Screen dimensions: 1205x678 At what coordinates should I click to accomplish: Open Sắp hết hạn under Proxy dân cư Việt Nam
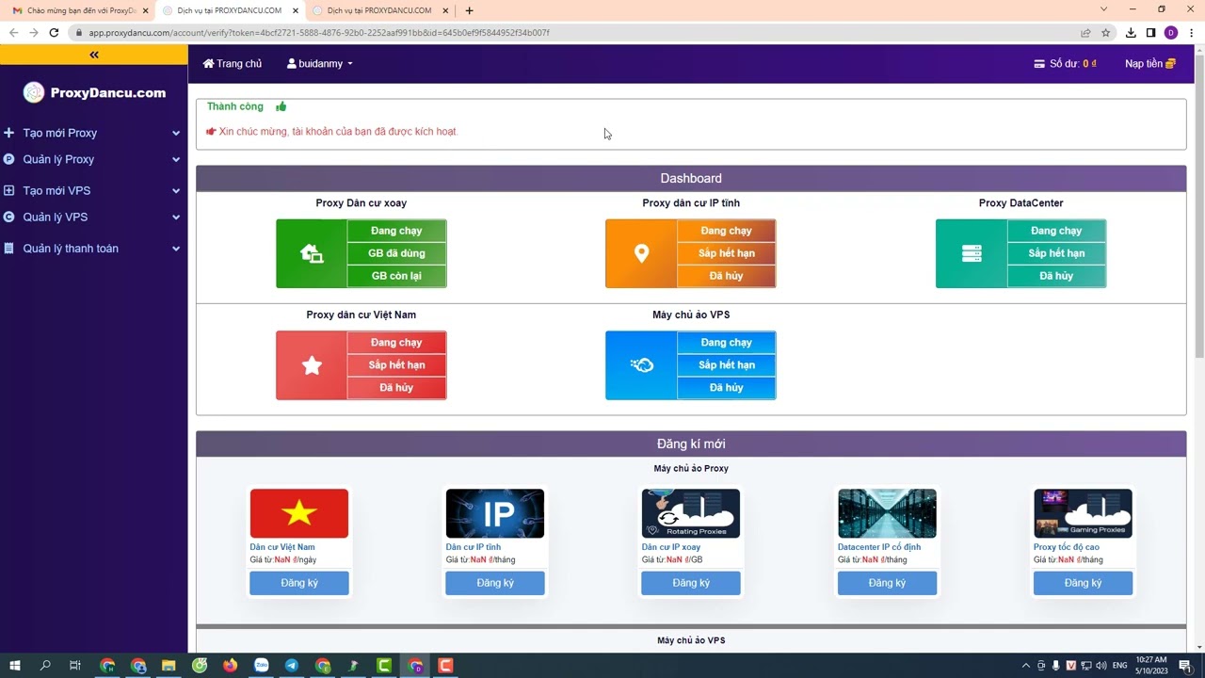click(x=396, y=365)
